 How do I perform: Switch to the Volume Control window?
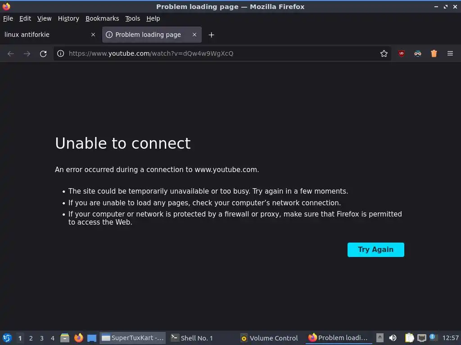click(x=270, y=338)
